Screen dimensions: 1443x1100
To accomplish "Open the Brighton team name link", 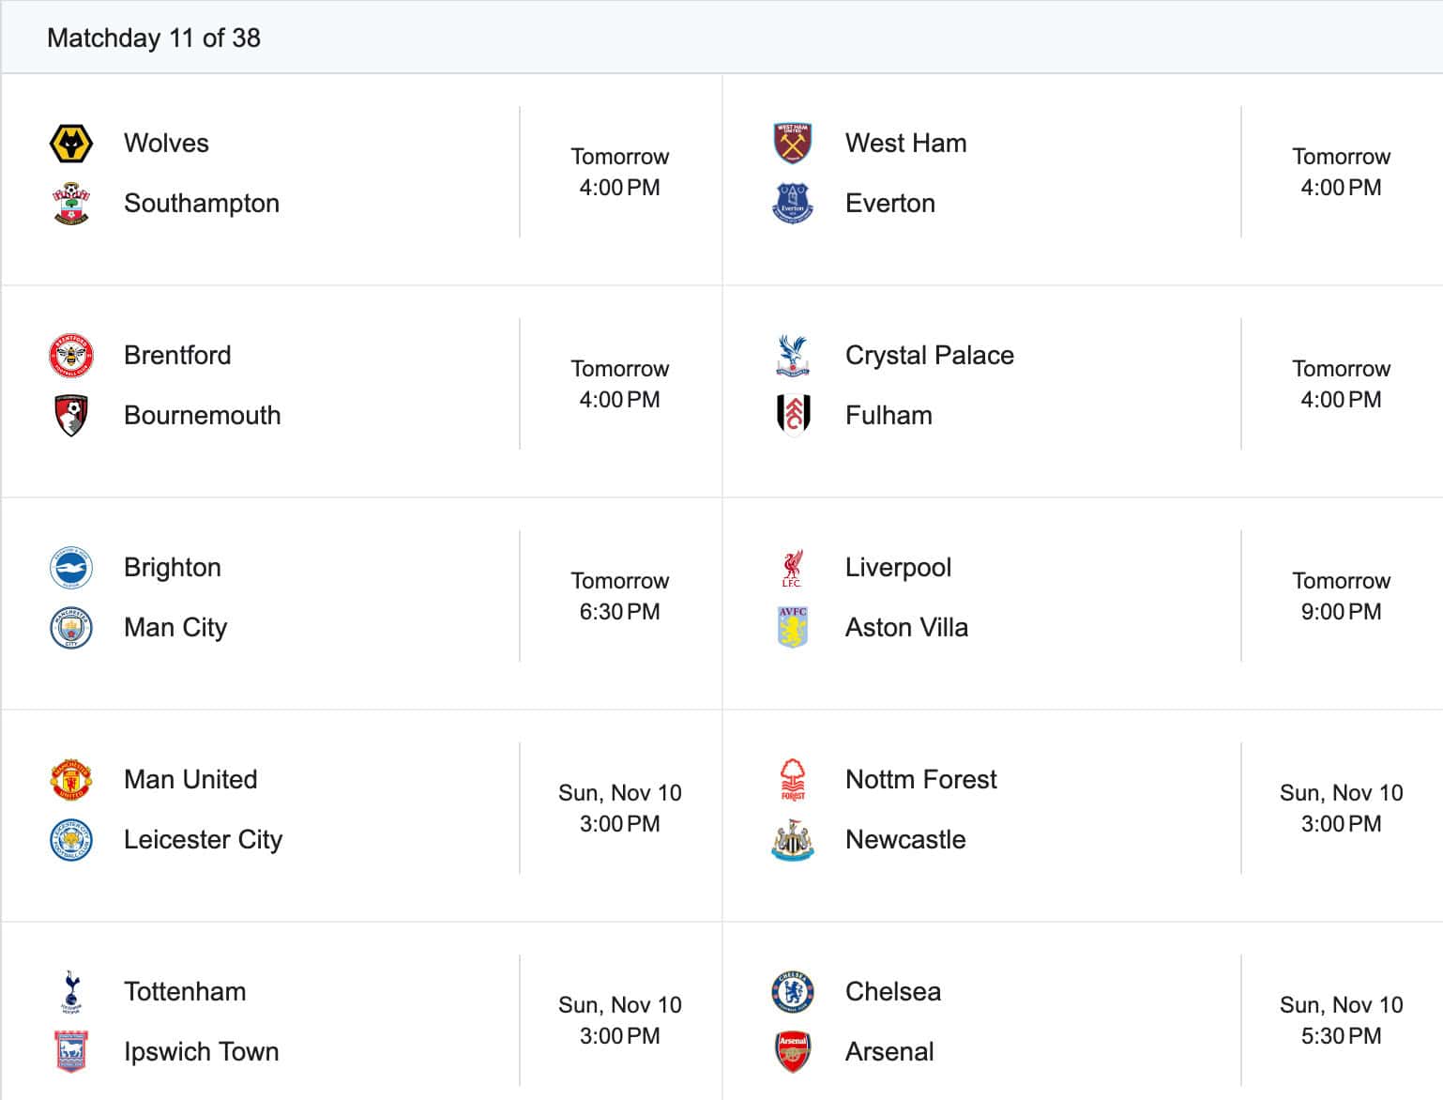I will [173, 568].
